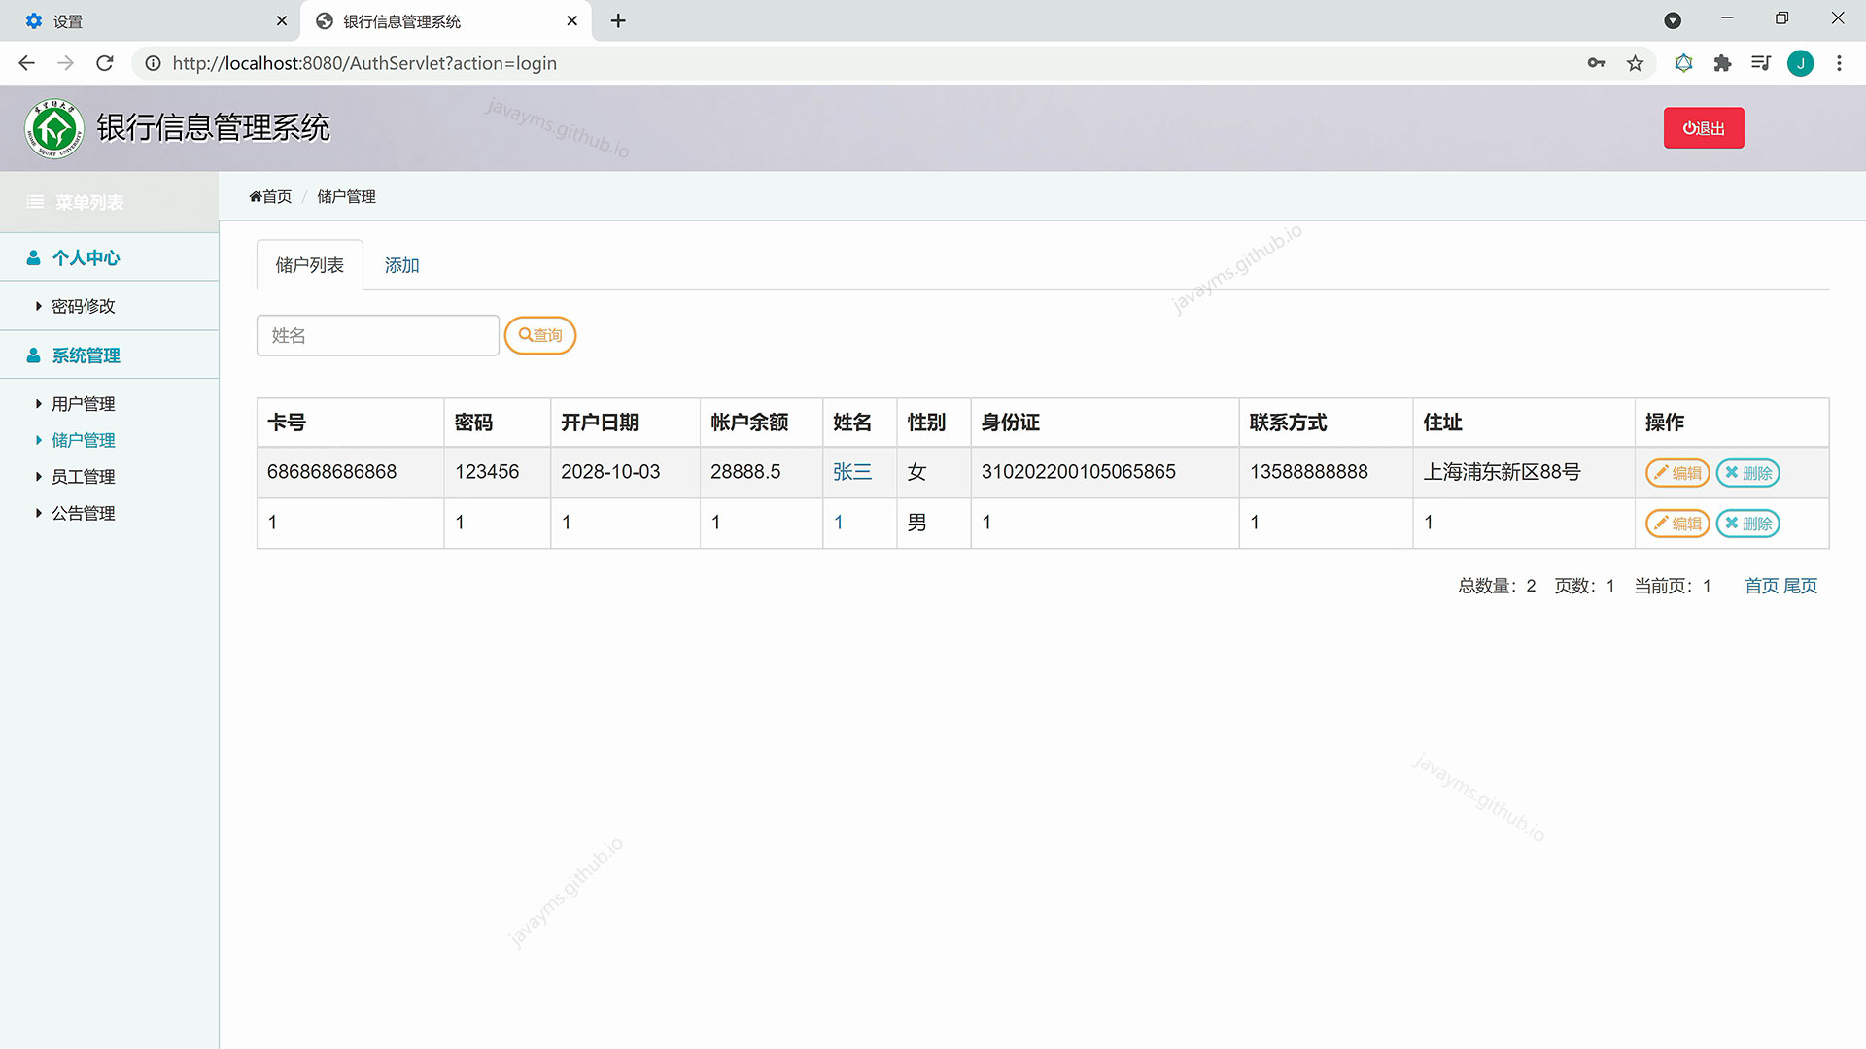Viewport: 1866px width, 1049px height.
Task: Bookmark this page with star icon
Action: [1635, 63]
